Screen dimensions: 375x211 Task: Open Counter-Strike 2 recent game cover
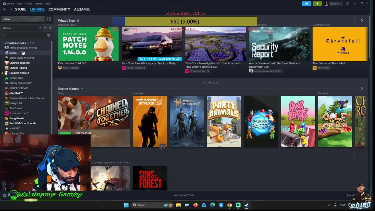pos(149,121)
